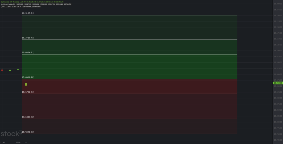
Task: Click the PP pivot point label 15.980,16
Action: (28, 77)
